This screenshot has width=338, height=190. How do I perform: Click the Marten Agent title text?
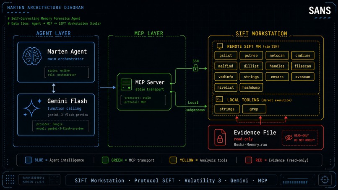click(67, 51)
